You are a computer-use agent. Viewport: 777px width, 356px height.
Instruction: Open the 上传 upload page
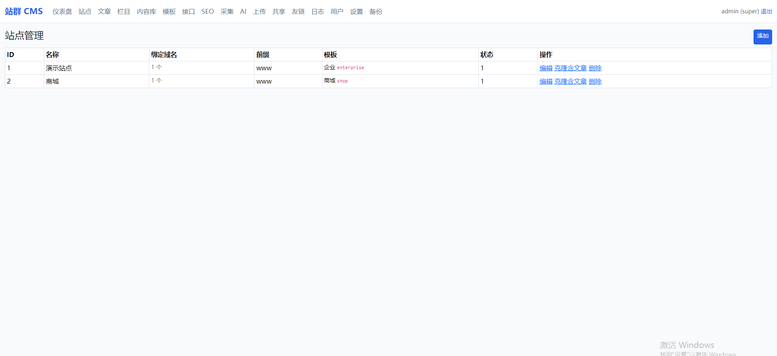259,12
